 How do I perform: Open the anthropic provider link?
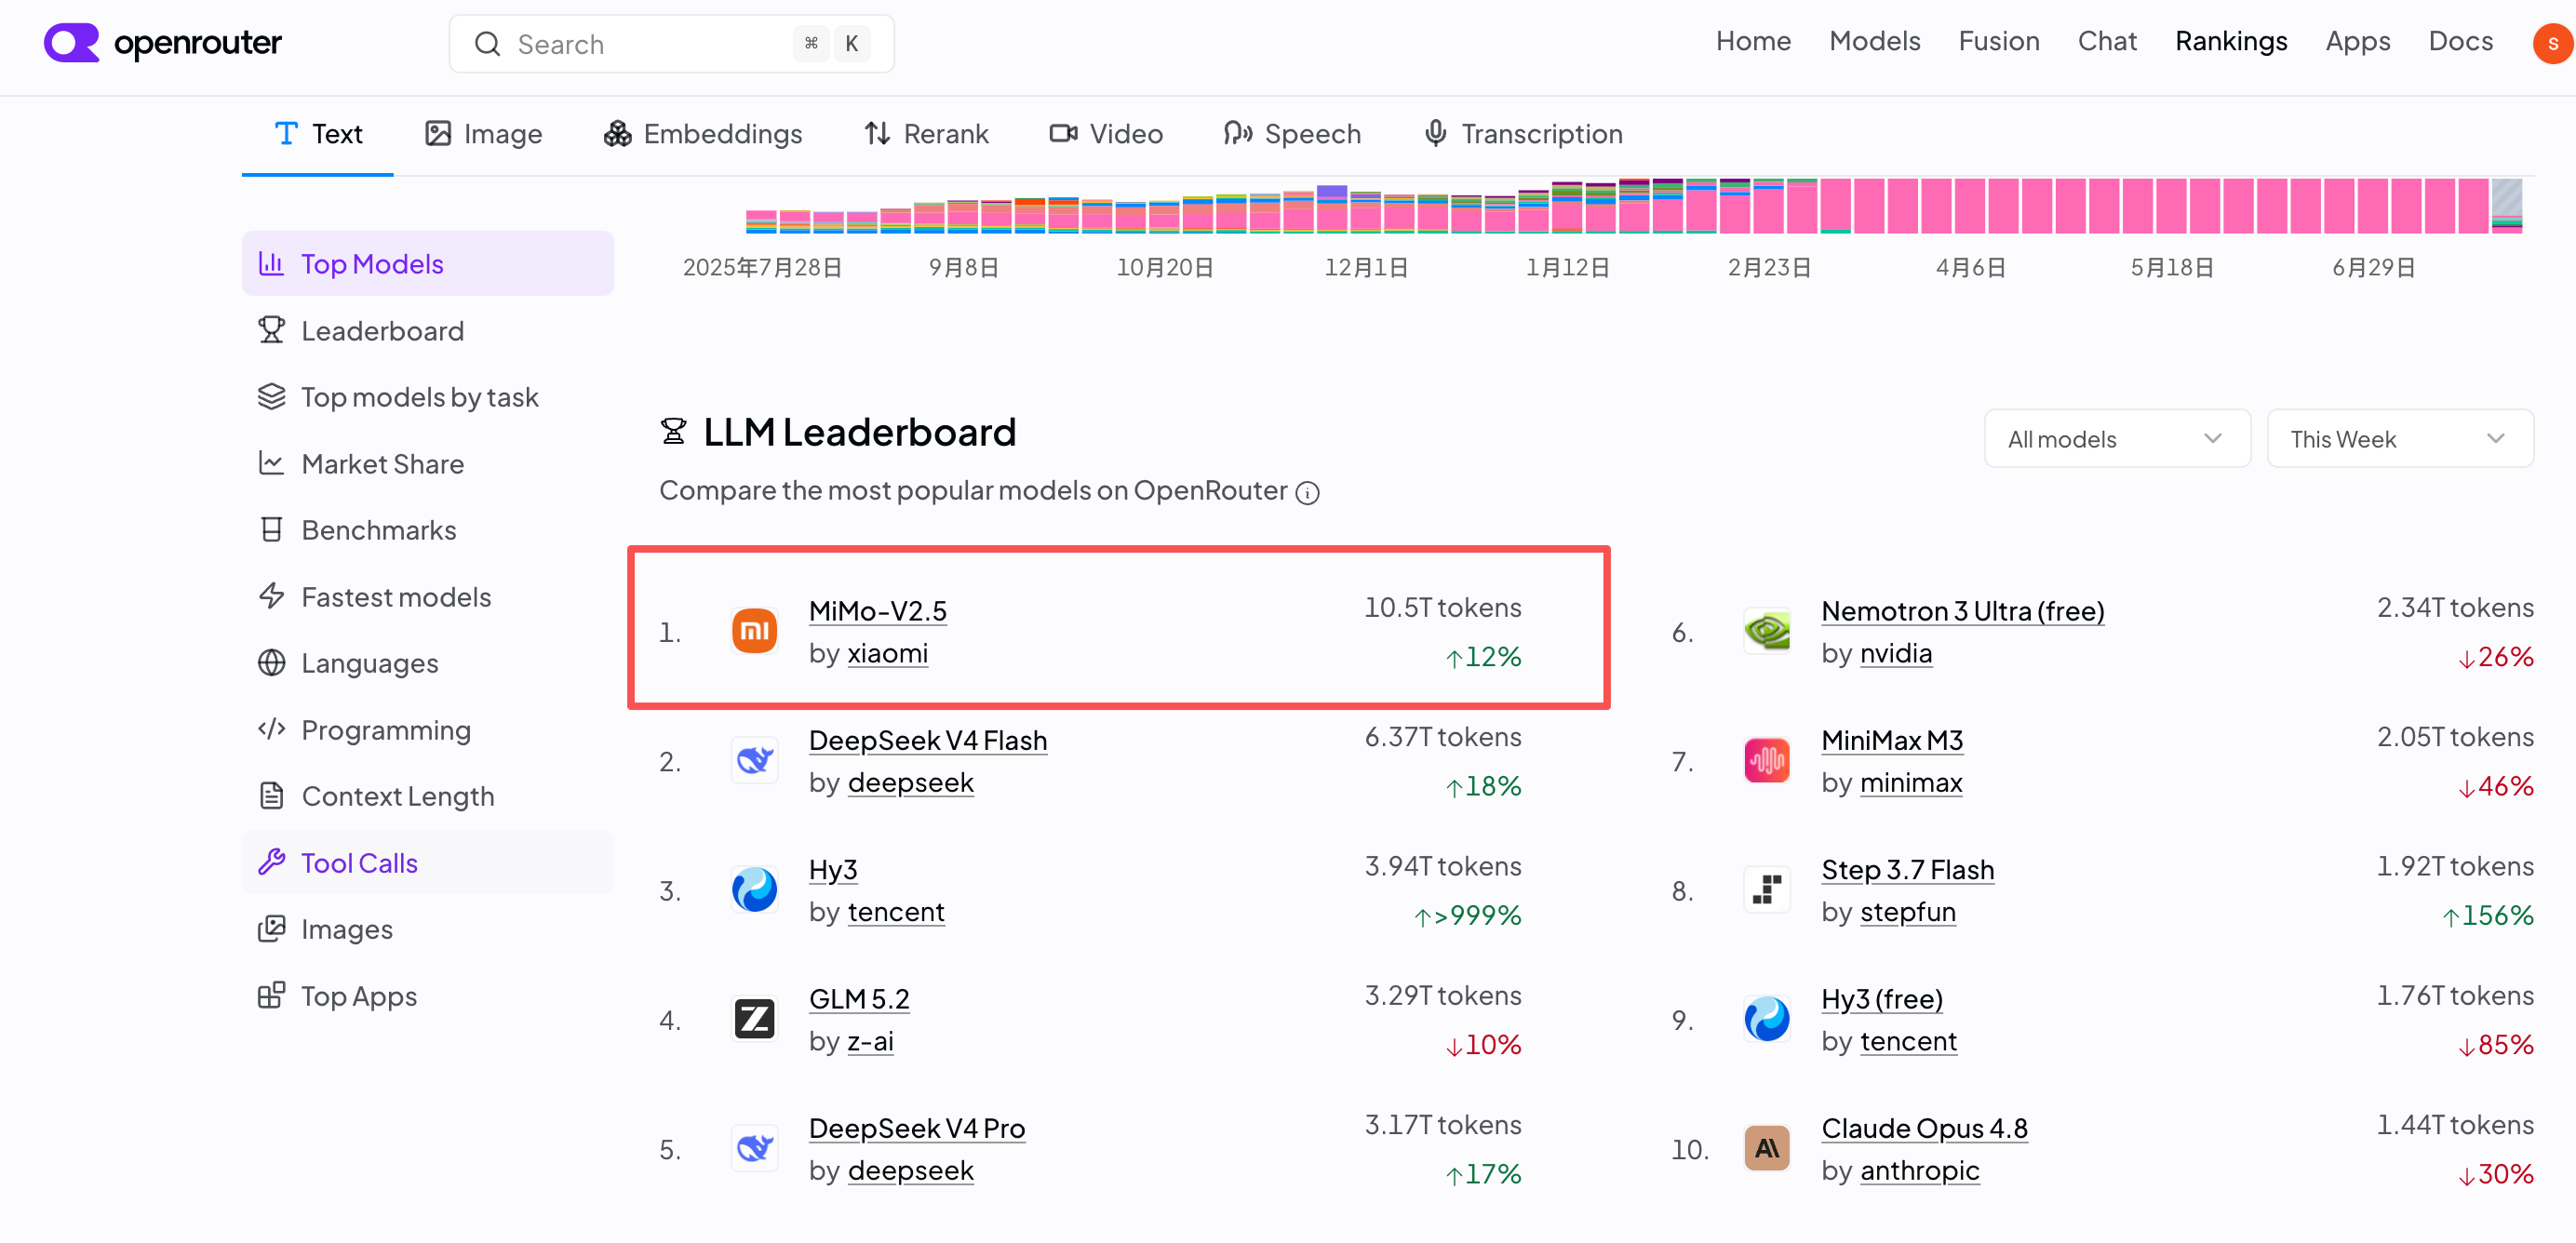click(x=1919, y=1171)
